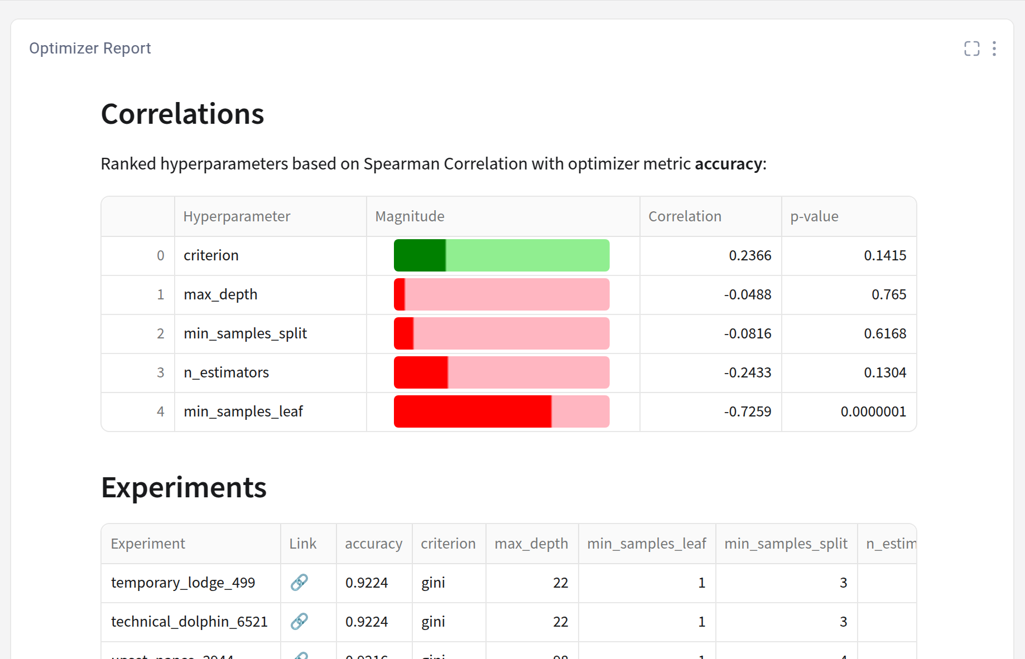Click the min_samples_leaf red magnitude bar

pos(471,411)
